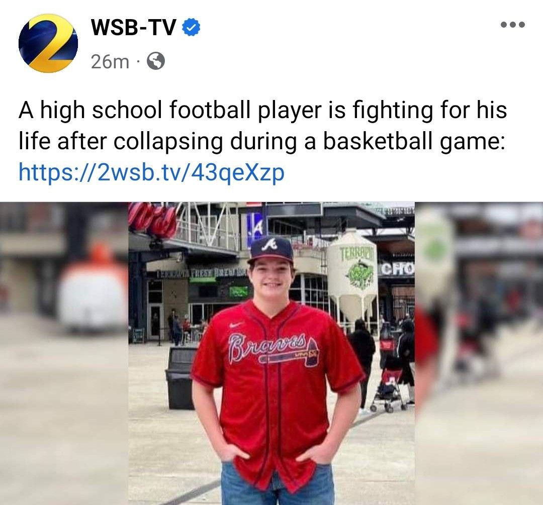The height and width of the screenshot is (505, 543).
Task: Click the blurred left side of photo
Action: (64, 353)
